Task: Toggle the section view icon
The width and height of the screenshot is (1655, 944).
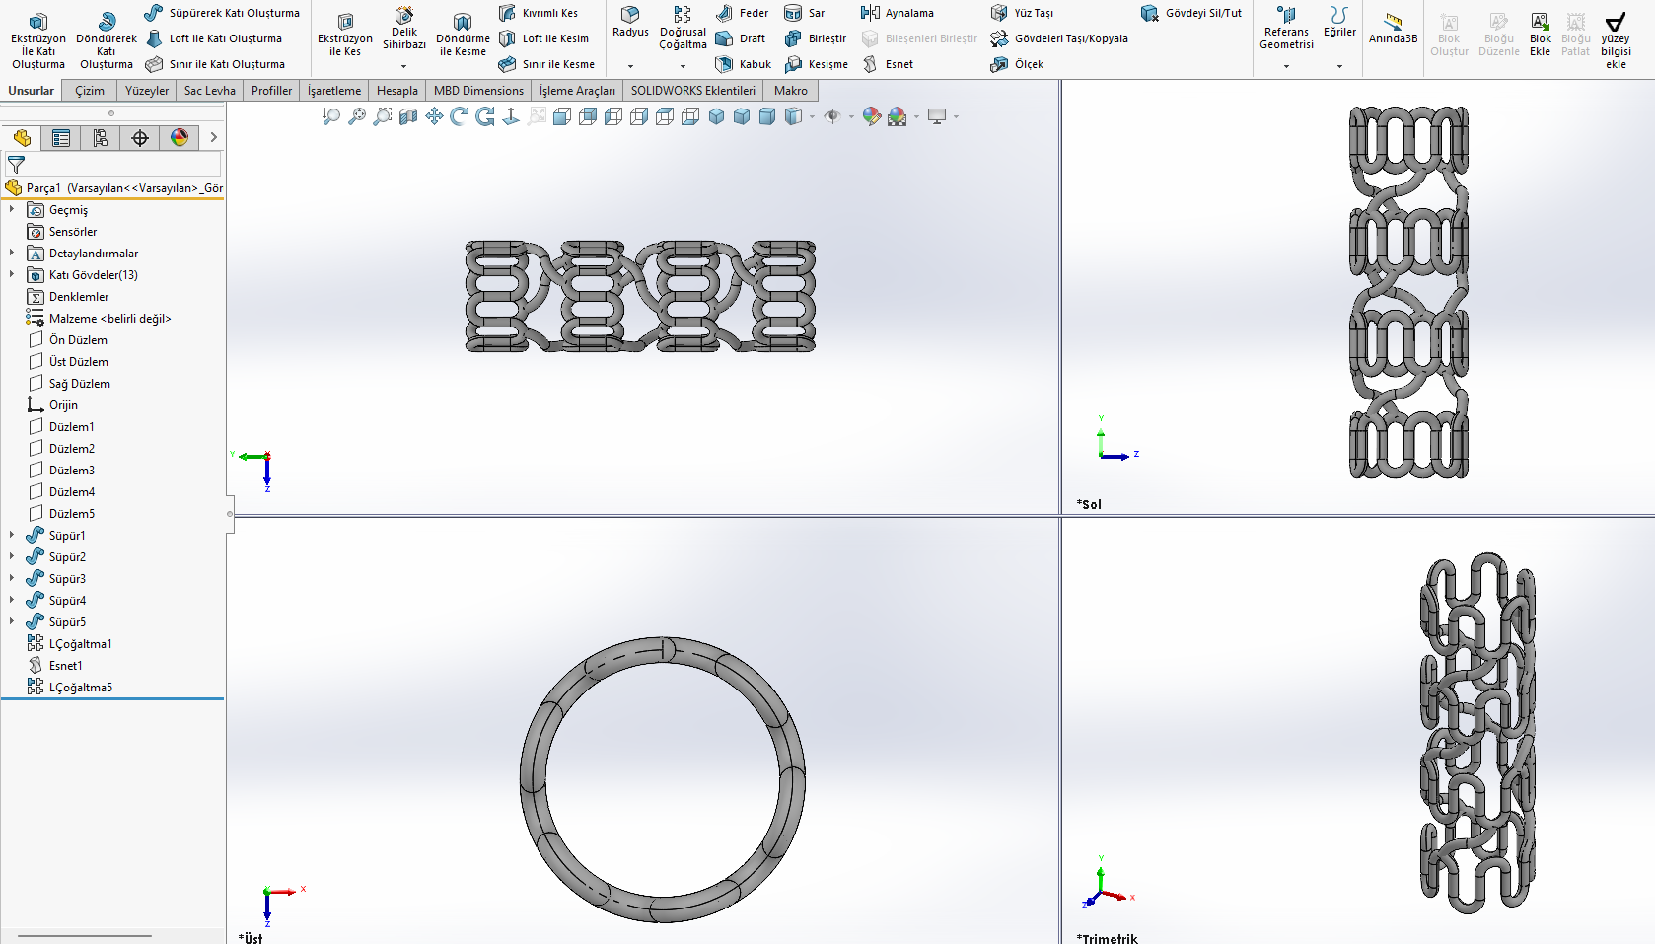Action: (408, 116)
